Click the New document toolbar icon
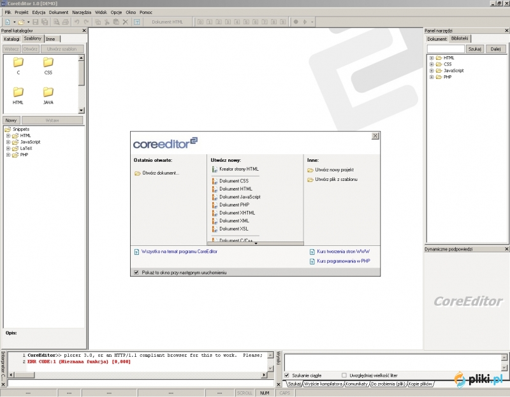This screenshot has height=397, width=510. 7,22
